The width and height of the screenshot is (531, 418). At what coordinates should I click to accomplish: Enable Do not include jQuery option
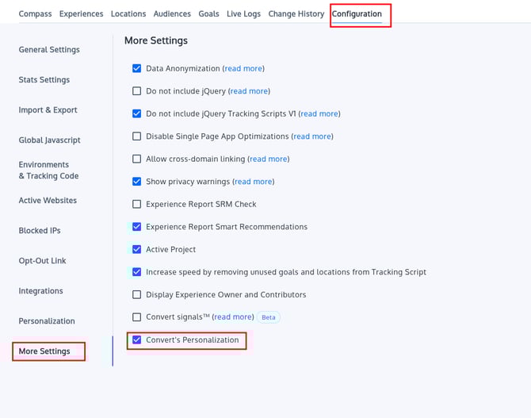pyautogui.click(x=137, y=91)
